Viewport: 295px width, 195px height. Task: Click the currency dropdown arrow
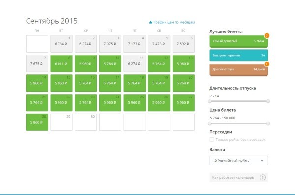[262, 161]
